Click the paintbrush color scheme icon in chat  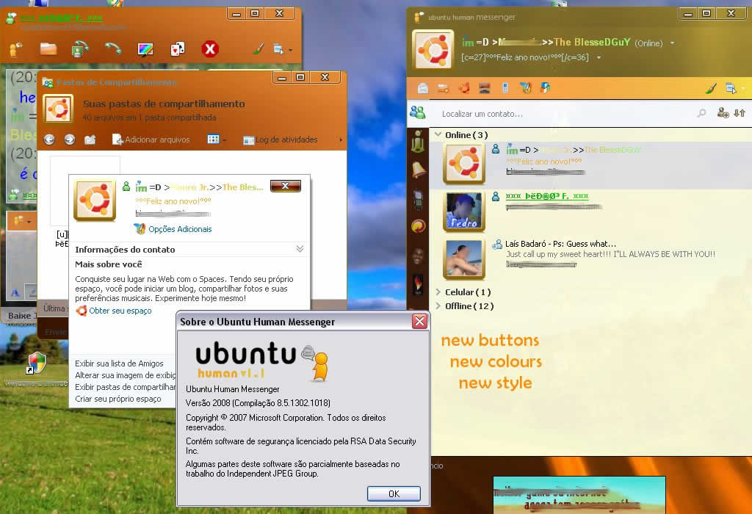pyautogui.click(x=258, y=48)
